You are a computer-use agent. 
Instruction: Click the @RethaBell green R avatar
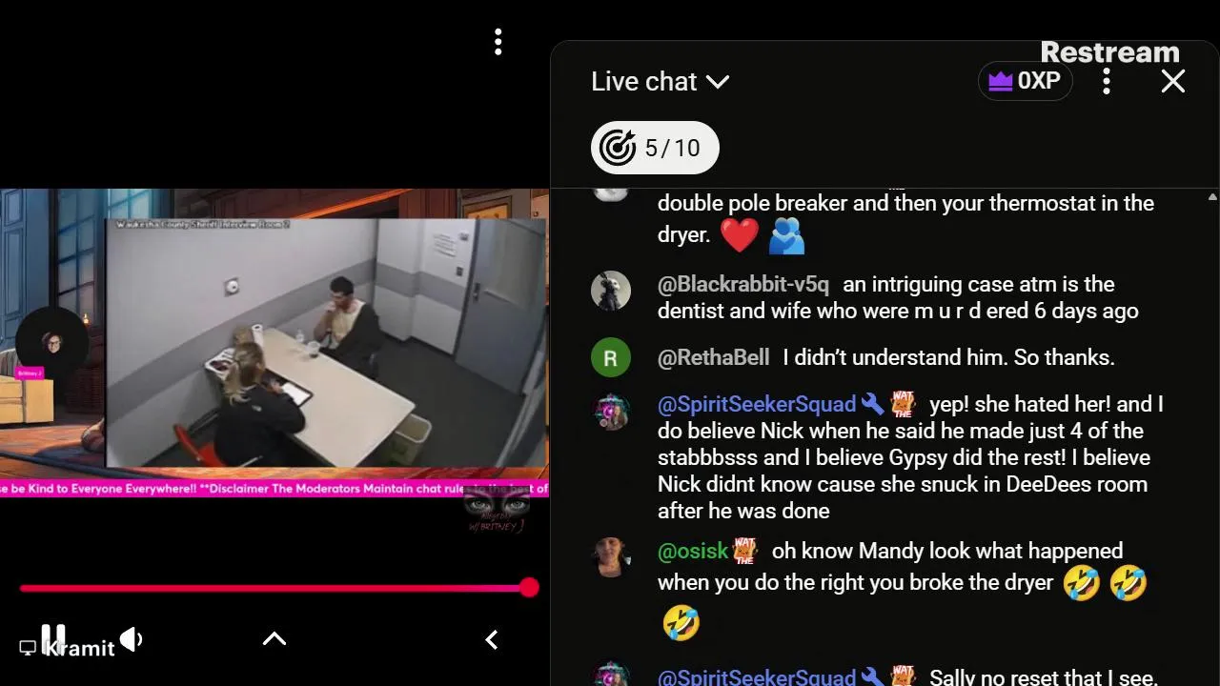pos(611,358)
